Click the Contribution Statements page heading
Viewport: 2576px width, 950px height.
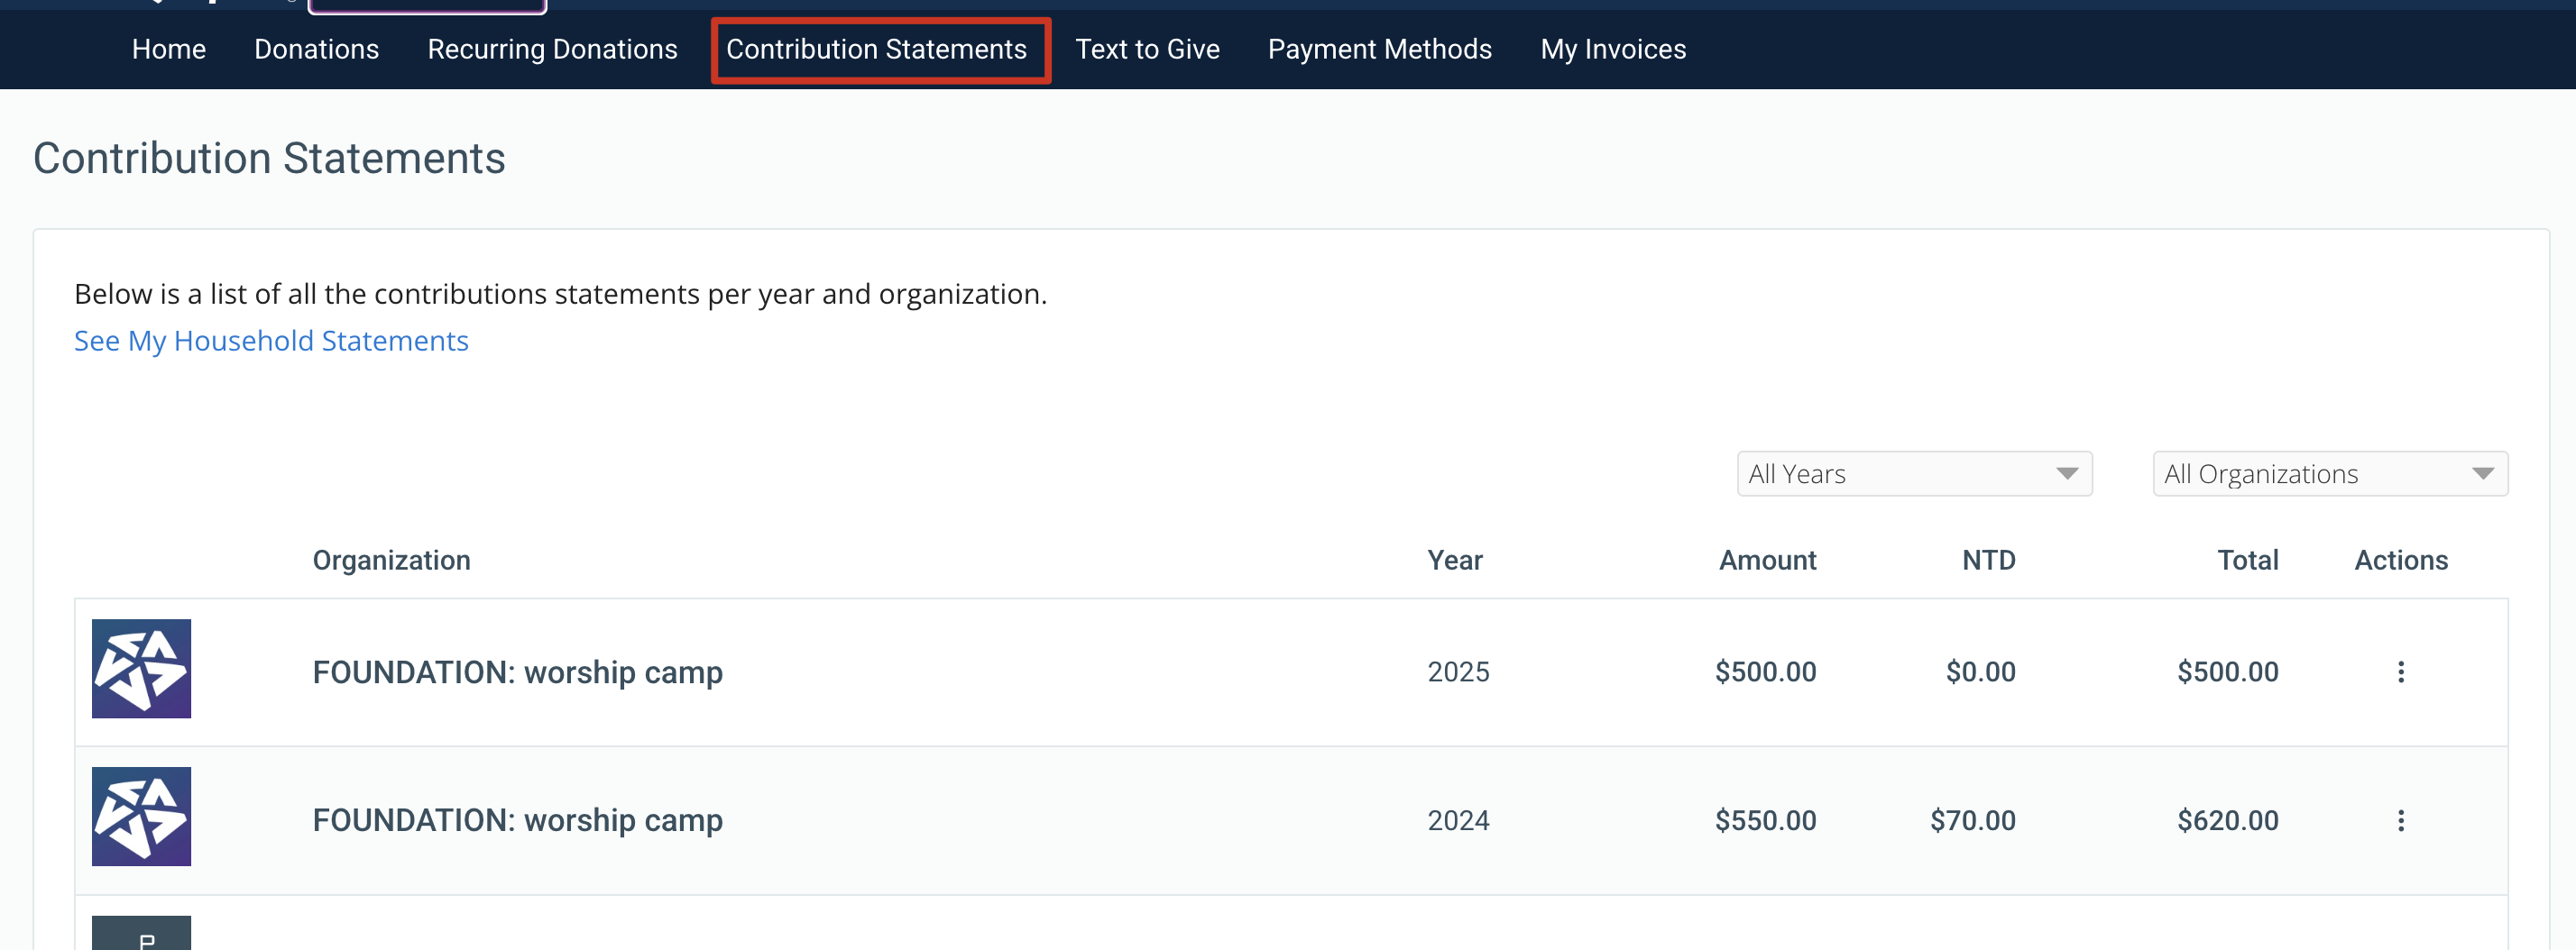[x=269, y=158]
